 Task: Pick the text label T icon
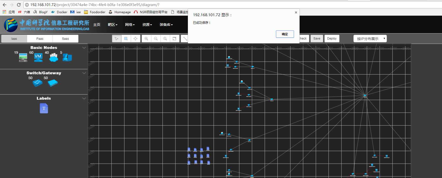44,108
